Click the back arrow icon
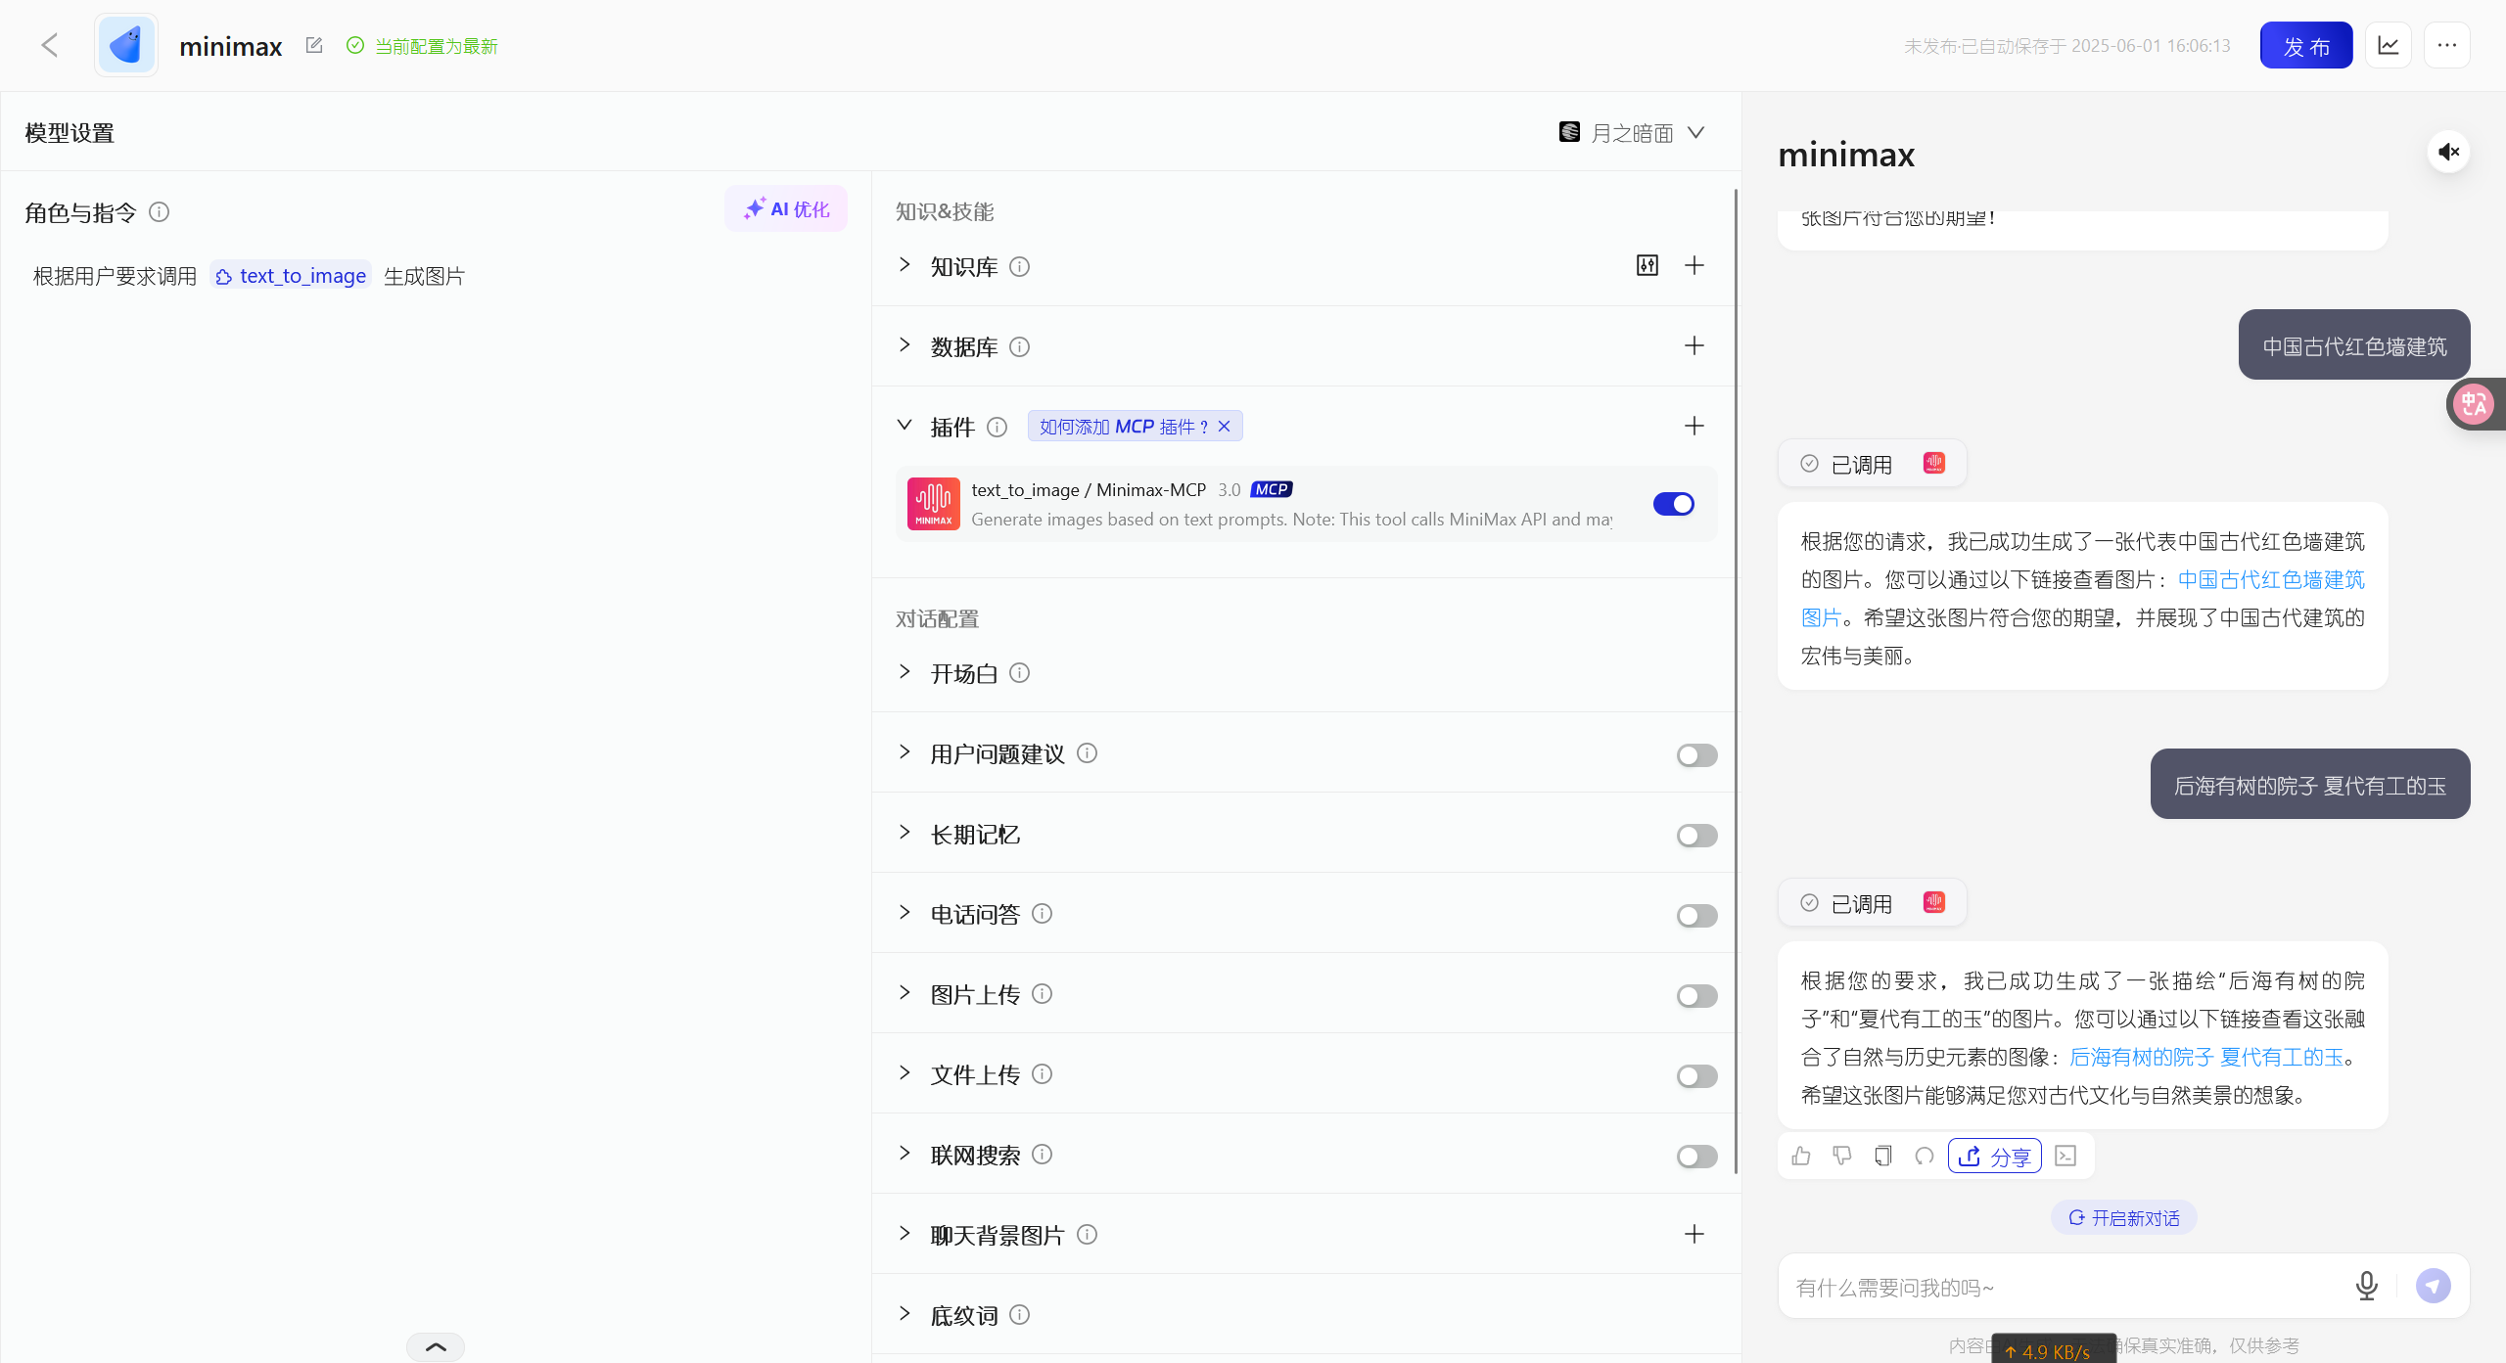 click(x=50, y=45)
